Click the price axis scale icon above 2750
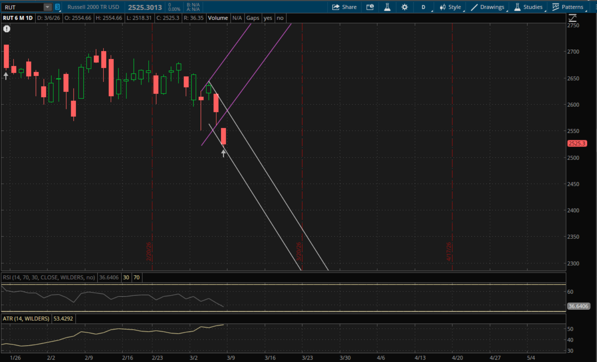The image size is (597, 362). [572, 18]
